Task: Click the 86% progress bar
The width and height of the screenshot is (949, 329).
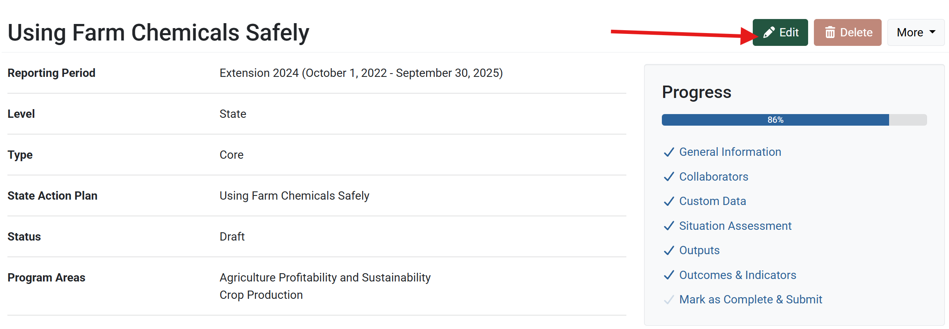Action: [x=794, y=120]
